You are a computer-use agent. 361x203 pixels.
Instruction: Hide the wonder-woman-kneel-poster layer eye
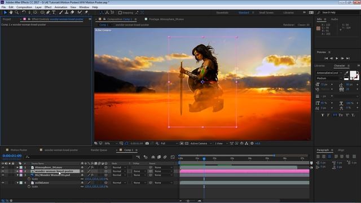(3, 171)
